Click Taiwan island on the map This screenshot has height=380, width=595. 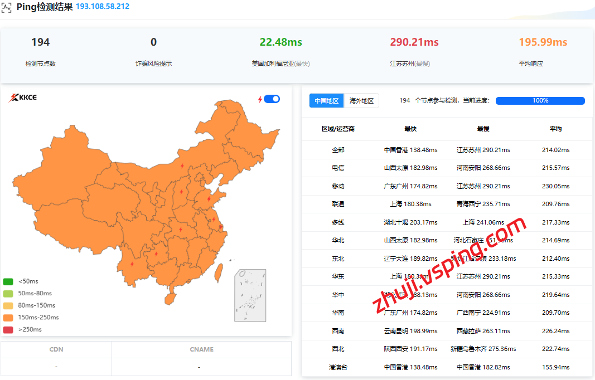click(x=219, y=271)
